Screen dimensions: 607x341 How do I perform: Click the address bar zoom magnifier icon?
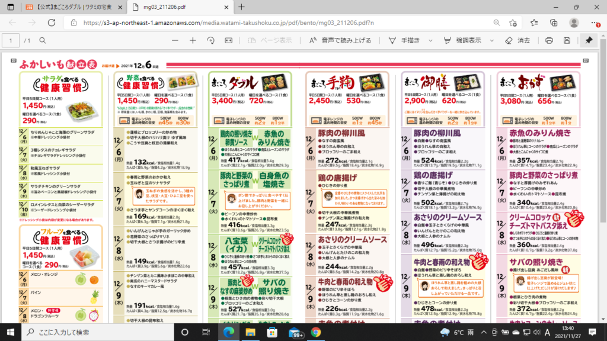497,23
